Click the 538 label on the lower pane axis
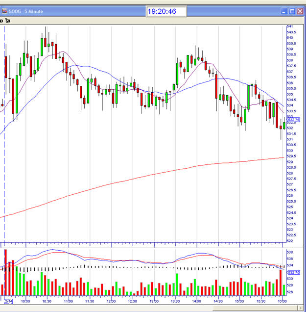The image size is (306, 312). point(290,252)
